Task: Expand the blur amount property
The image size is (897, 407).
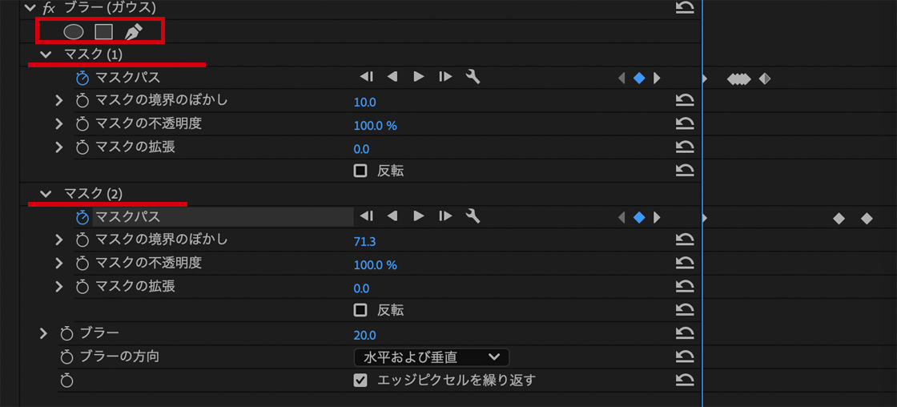Action: [x=44, y=333]
